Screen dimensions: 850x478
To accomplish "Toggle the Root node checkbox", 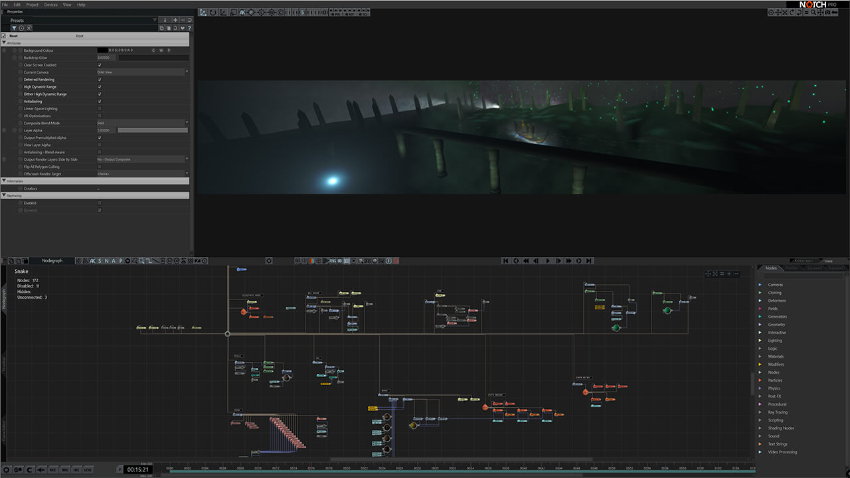I will coord(3,36).
